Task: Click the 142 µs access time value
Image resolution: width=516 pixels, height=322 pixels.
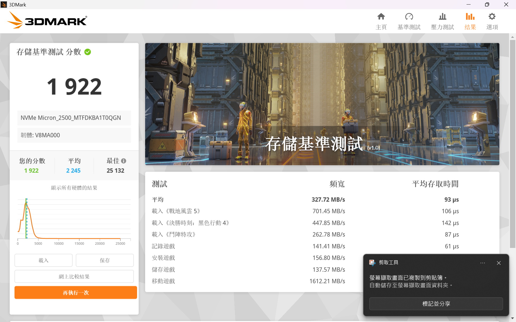Action: (x=450, y=223)
